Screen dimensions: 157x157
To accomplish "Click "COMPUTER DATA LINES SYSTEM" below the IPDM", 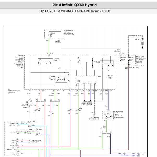I will point(87,104).
